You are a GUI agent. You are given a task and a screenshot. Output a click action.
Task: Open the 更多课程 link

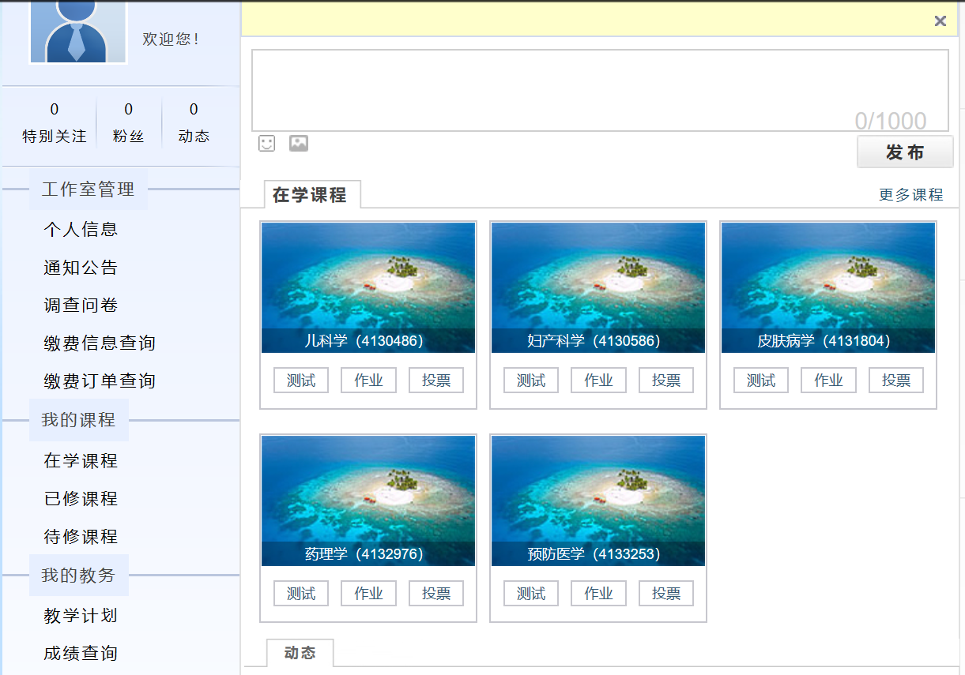tap(910, 195)
